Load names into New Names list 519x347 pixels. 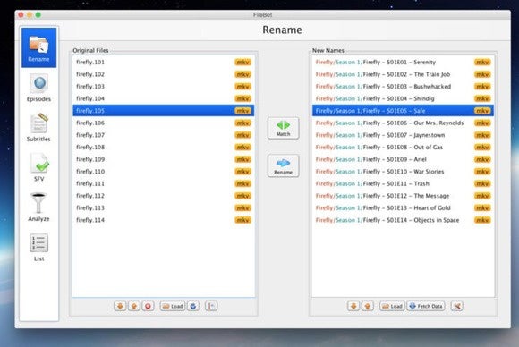392,306
